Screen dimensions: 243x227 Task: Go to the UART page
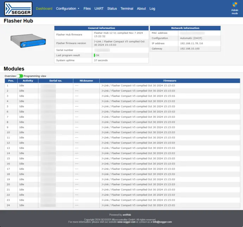click(99, 9)
